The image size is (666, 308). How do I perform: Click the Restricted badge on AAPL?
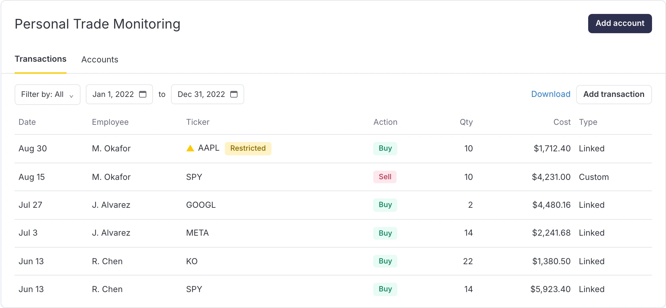pos(248,148)
